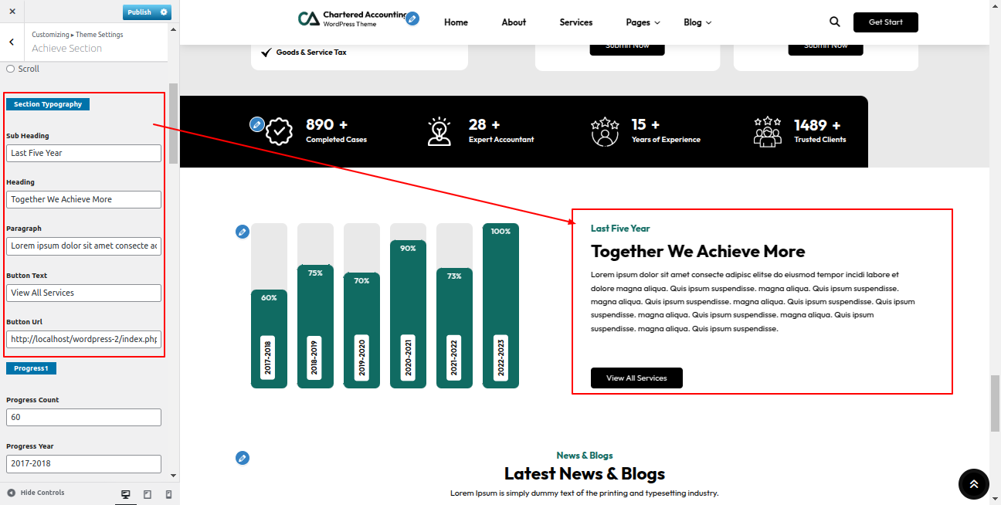This screenshot has height=505, width=1001.
Task: Select the Scroll radio option
Action: tap(11, 69)
